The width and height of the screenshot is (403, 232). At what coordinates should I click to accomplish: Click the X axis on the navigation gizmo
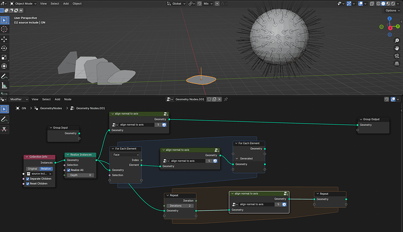[390, 28]
